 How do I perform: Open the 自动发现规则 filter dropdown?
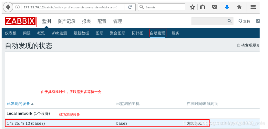(248, 46)
